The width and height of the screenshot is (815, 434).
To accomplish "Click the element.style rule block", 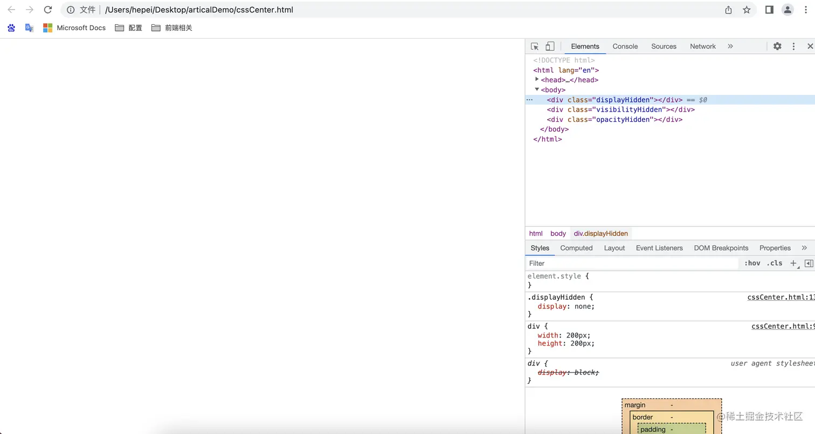I will 670,280.
